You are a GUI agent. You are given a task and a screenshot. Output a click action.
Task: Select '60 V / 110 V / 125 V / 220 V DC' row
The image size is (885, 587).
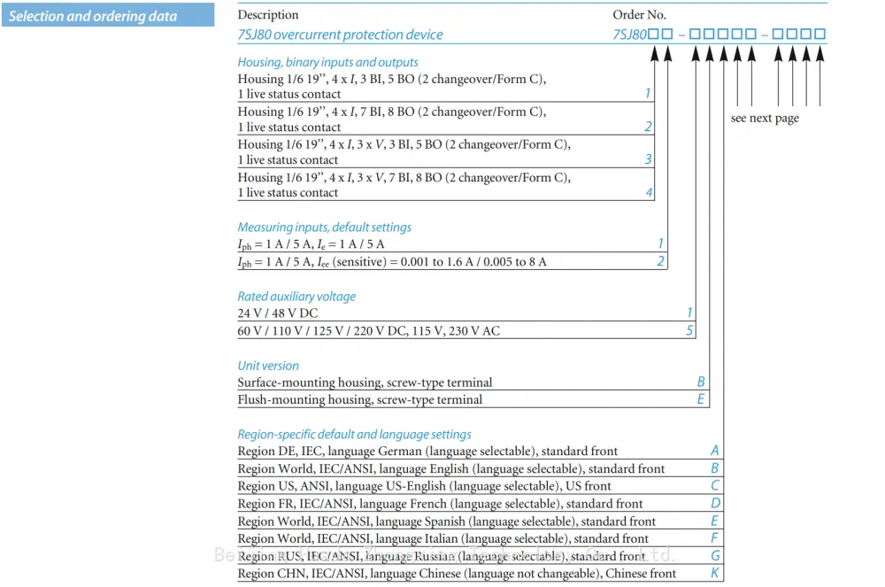point(466,330)
